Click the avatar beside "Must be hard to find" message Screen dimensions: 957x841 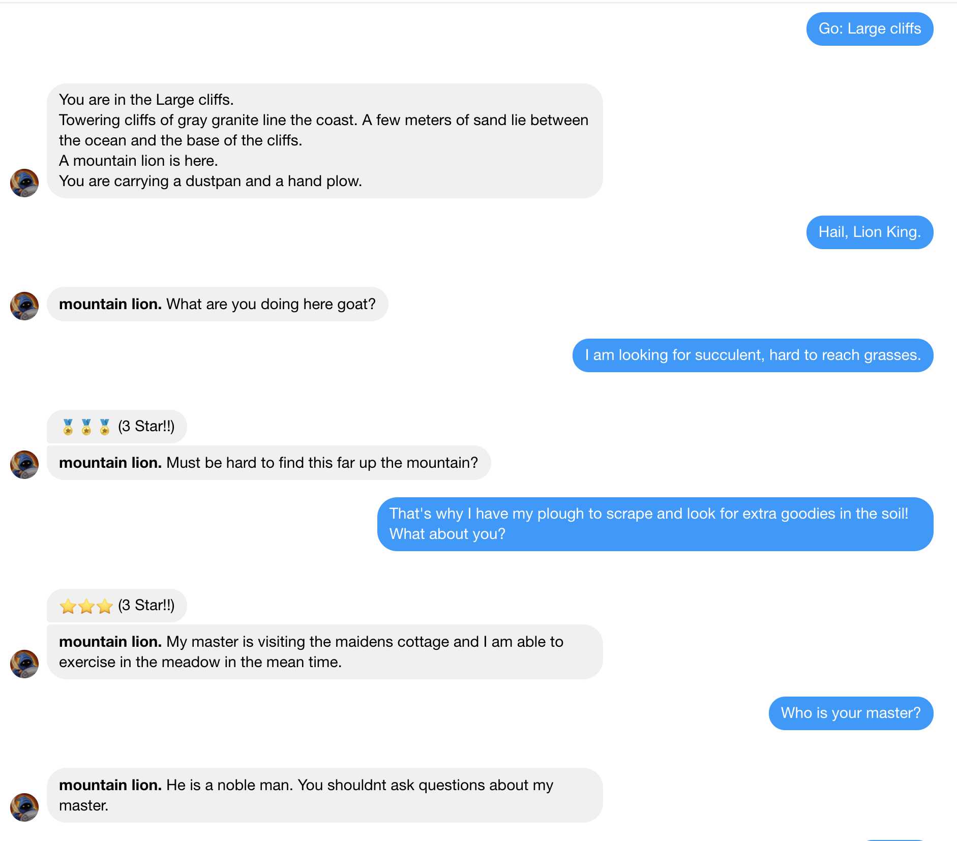tap(24, 465)
